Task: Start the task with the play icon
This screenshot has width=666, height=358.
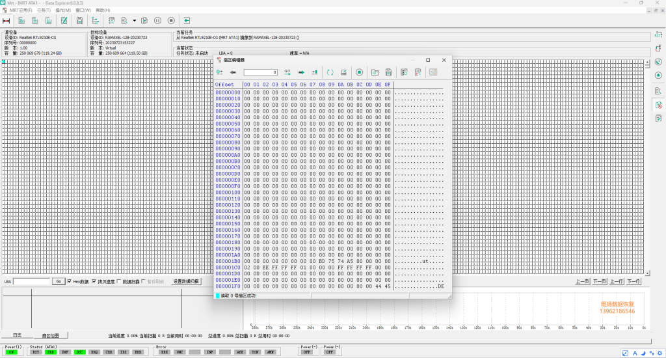Action: pyautogui.click(x=144, y=20)
